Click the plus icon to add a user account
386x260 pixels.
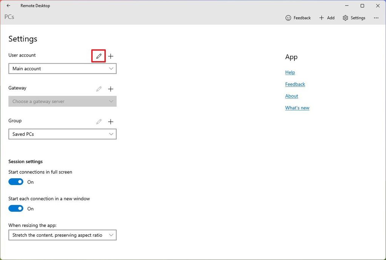(x=110, y=56)
